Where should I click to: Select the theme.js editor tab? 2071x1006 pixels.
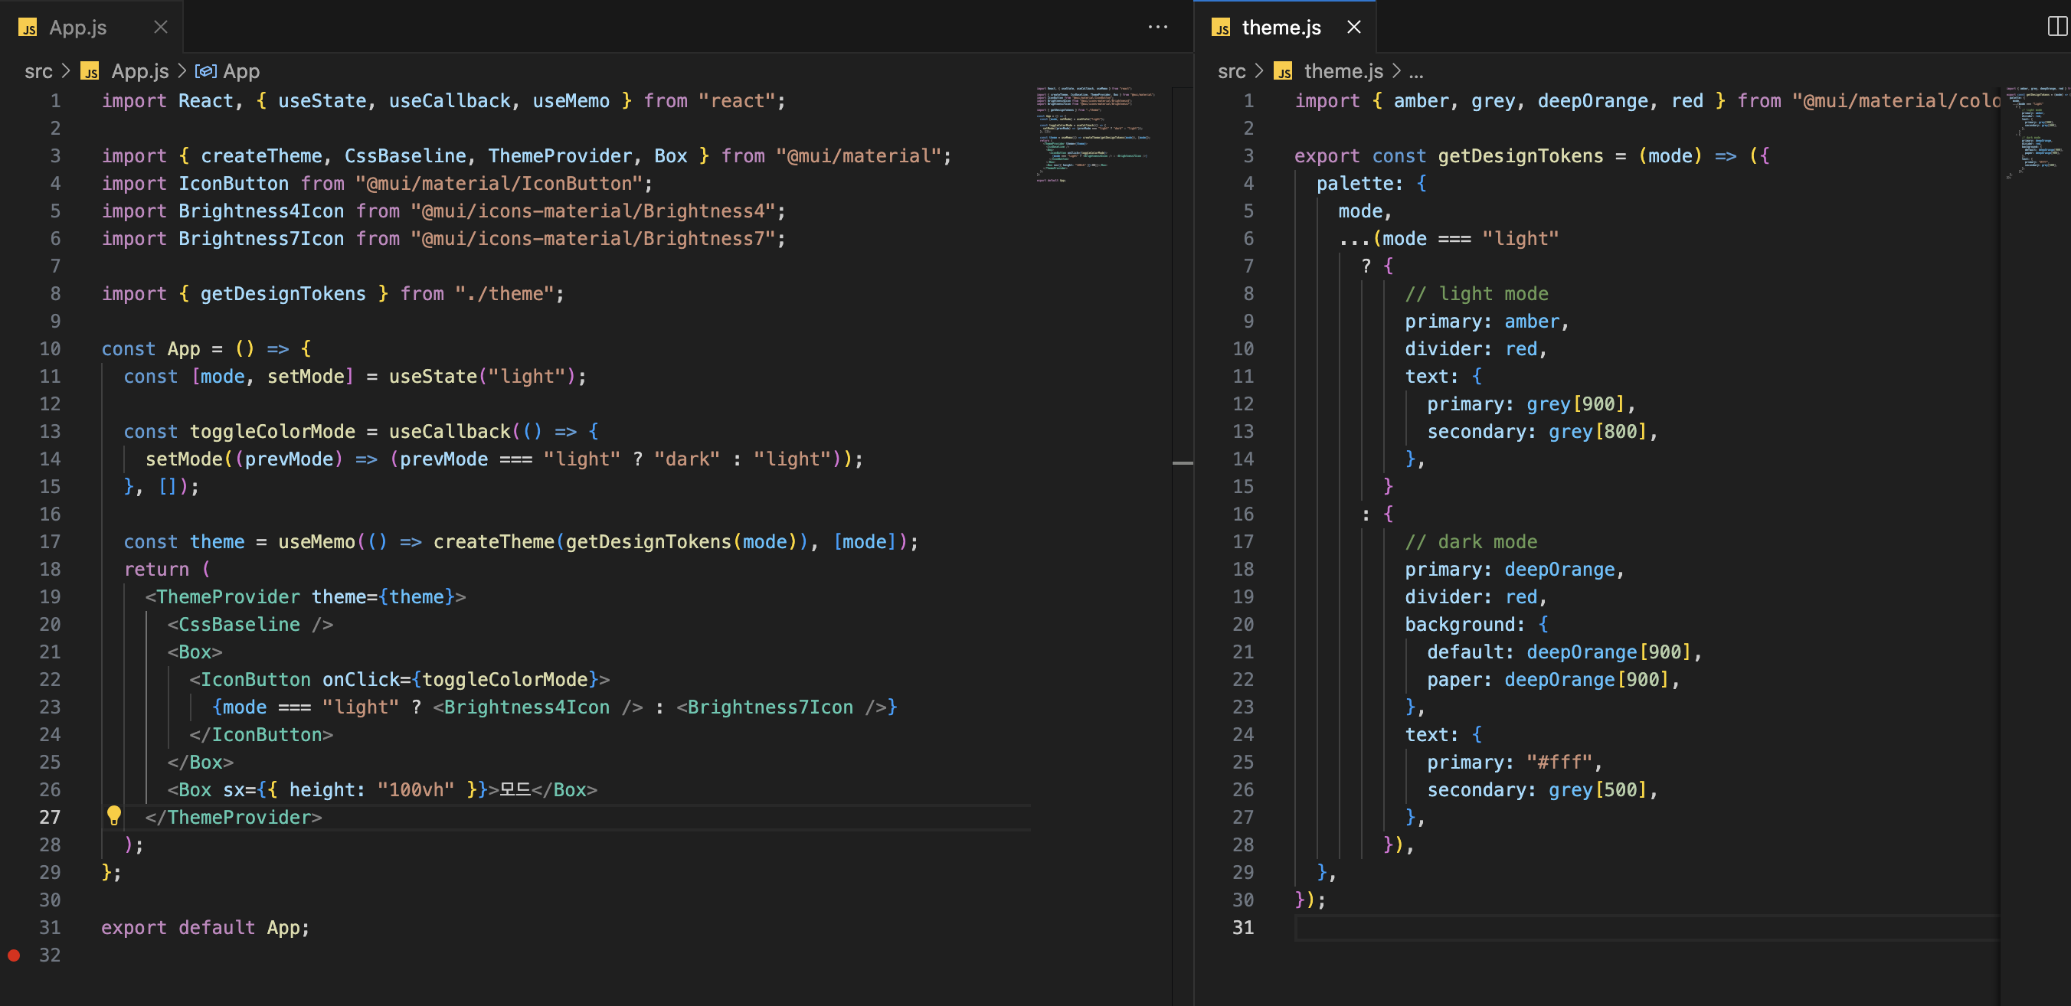pos(1281,28)
